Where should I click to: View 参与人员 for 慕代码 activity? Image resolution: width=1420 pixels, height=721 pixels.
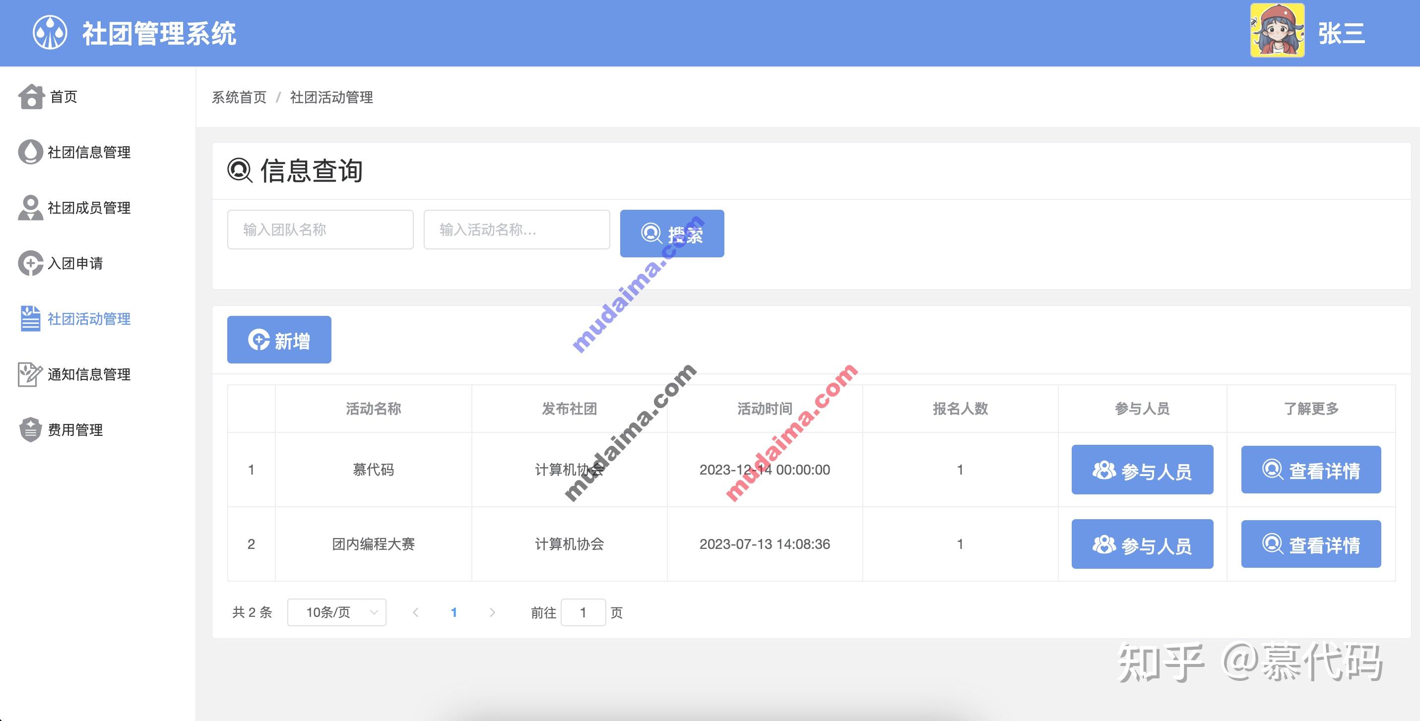click(1142, 470)
